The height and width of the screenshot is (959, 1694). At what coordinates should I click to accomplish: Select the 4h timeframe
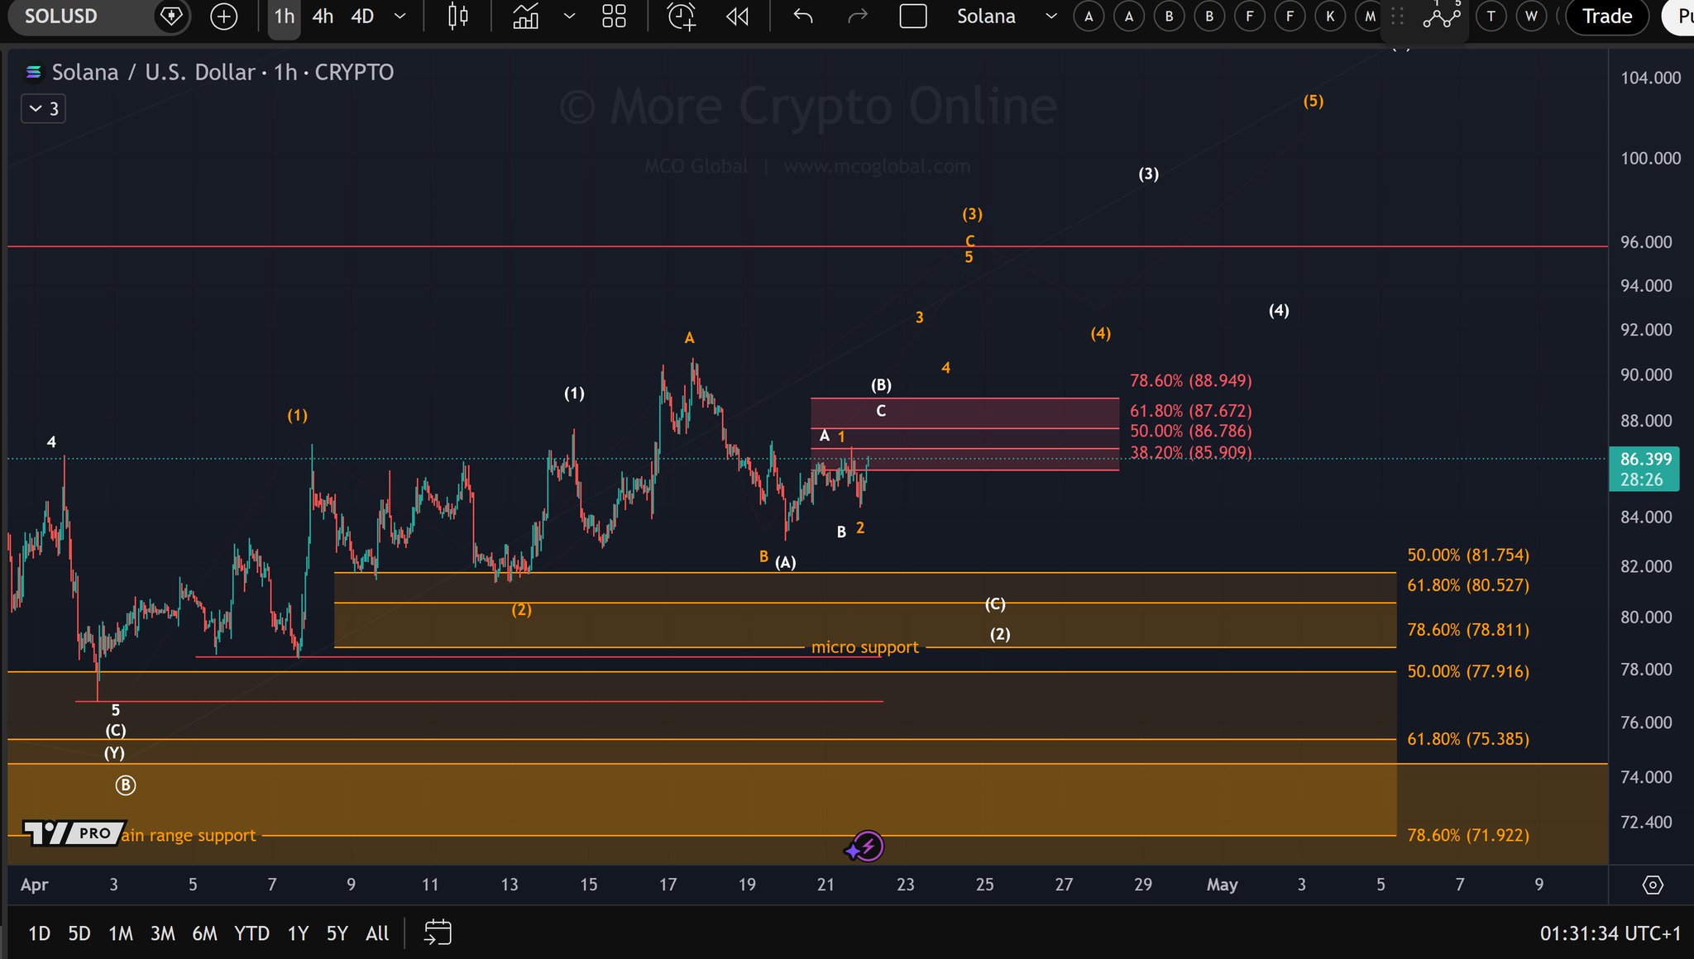323,17
